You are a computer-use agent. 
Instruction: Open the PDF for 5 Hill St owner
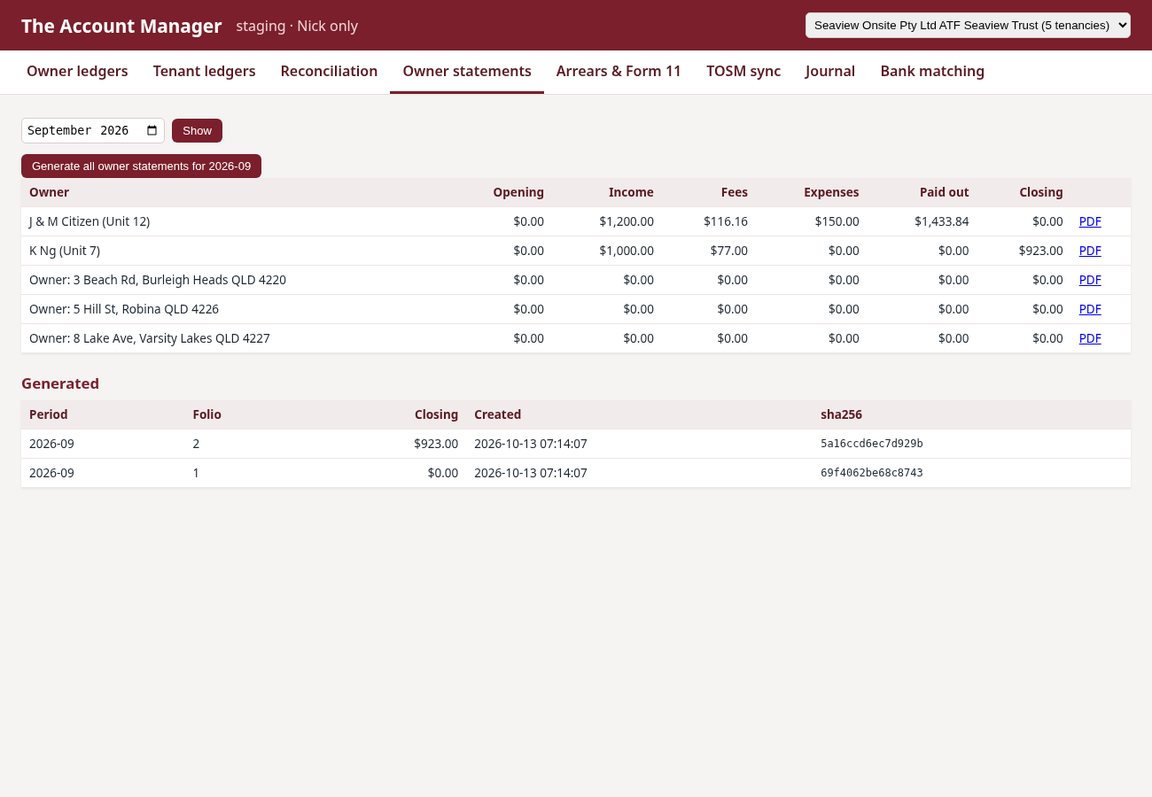[x=1090, y=309]
